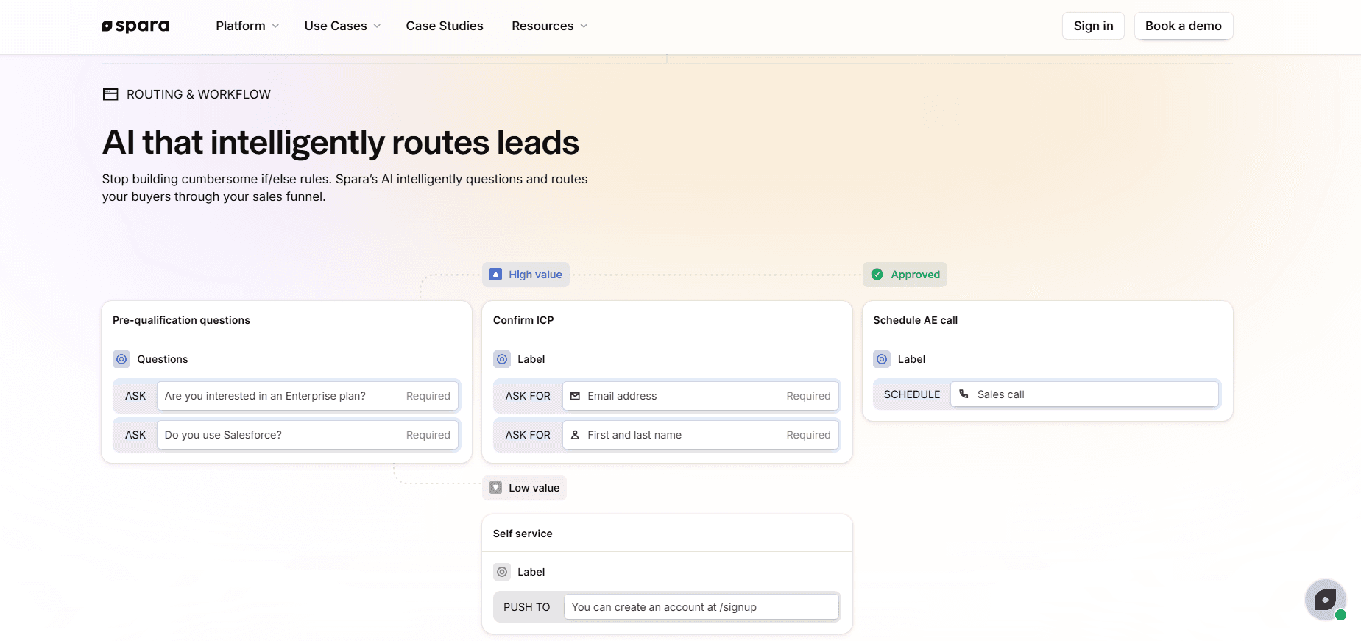Image resolution: width=1361 pixels, height=641 pixels.
Task: Click the Schedule AE call card title
Action: pyautogui.click(x=915, y=320)
